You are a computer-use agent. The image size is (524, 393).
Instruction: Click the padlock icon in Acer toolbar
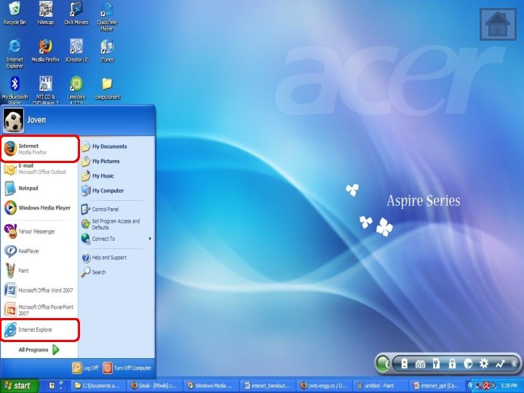[x=452, y=363]
